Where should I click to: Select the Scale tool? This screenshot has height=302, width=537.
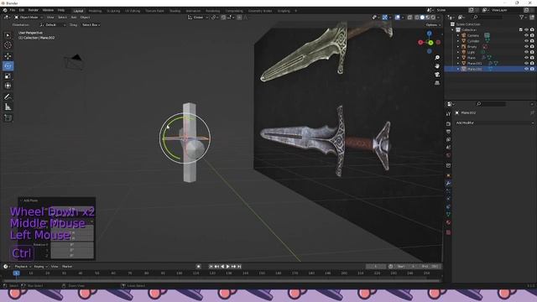8,76
